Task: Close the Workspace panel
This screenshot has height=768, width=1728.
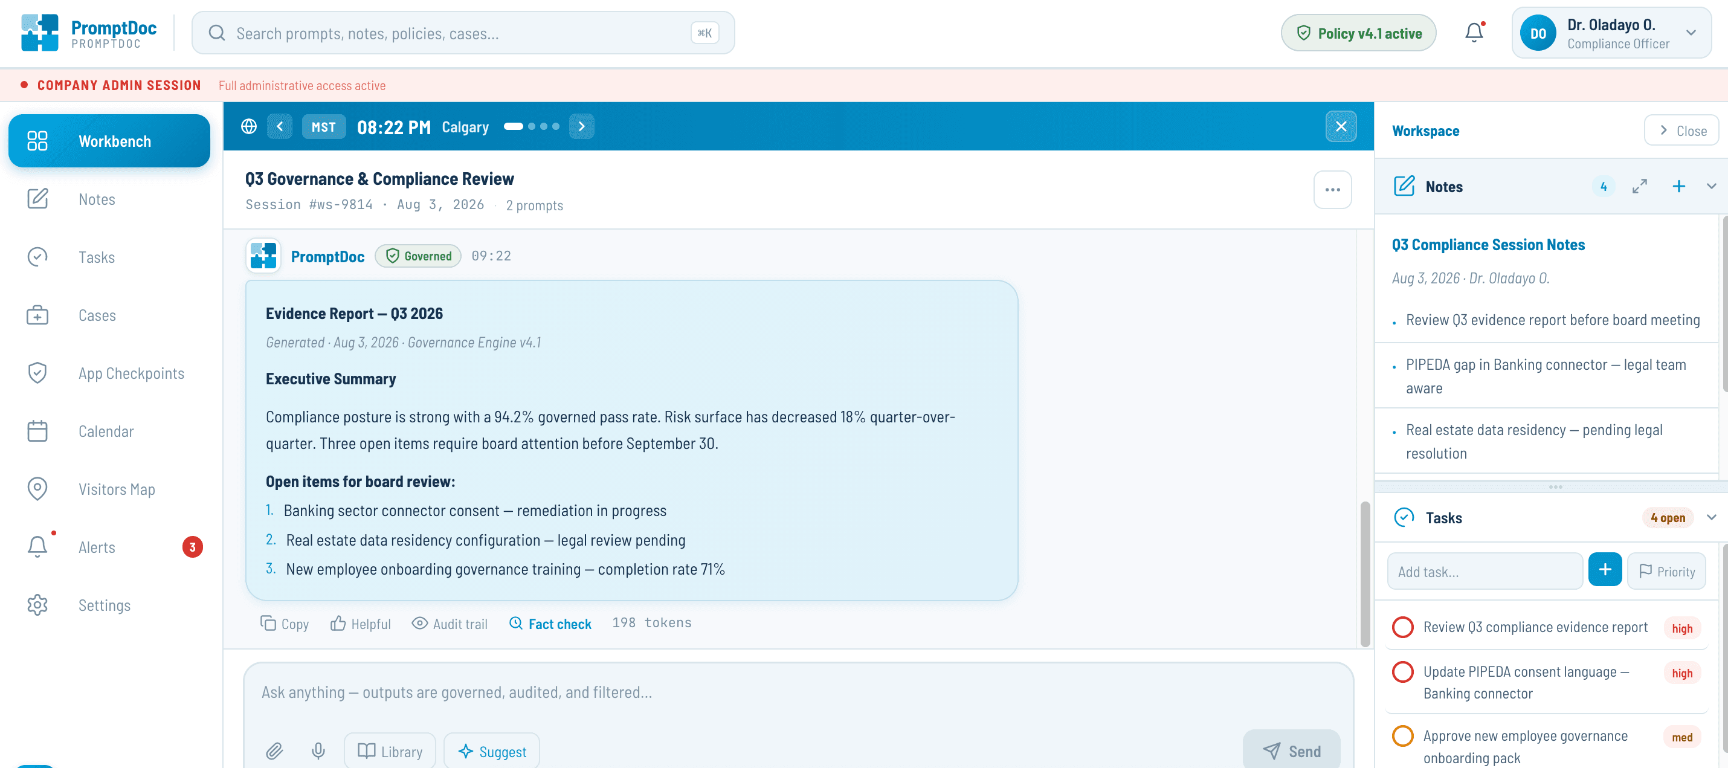Action: [1681, 130]
